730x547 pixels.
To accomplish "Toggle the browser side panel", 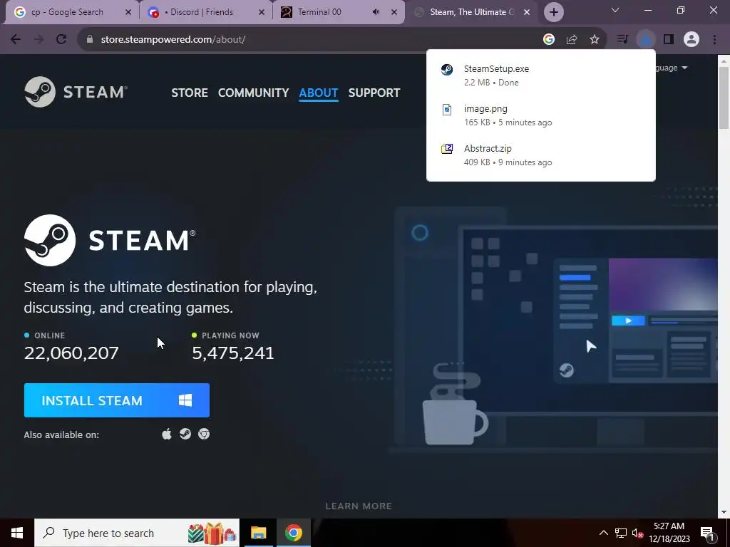I will [x=669, y=40].
